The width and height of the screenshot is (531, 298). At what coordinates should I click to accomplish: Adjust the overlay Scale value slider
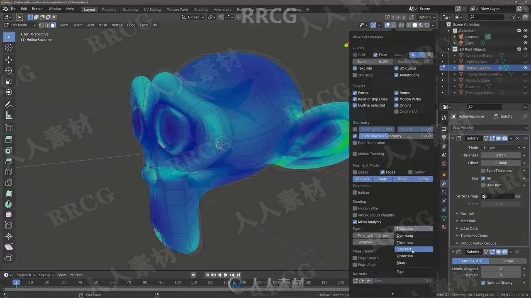point(373,62)
